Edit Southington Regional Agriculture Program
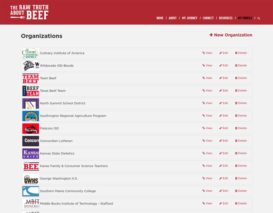Viewport: 273px width, 213px height. coord(224,116)
